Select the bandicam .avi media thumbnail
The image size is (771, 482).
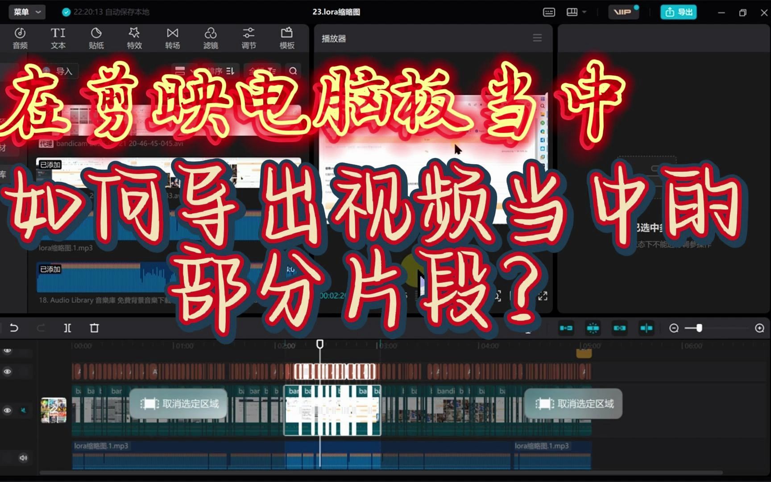[169, 120]
